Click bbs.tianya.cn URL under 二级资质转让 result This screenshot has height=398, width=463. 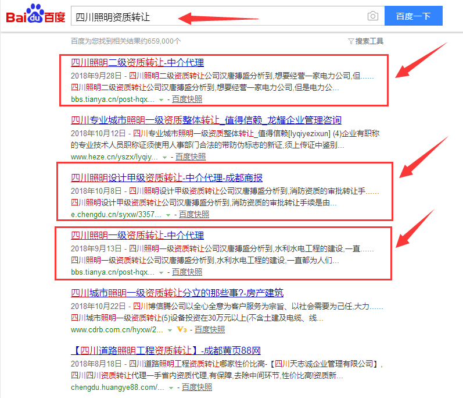pos(113,99)
